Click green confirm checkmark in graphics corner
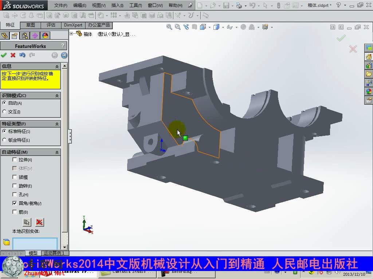 pos(341,38)
